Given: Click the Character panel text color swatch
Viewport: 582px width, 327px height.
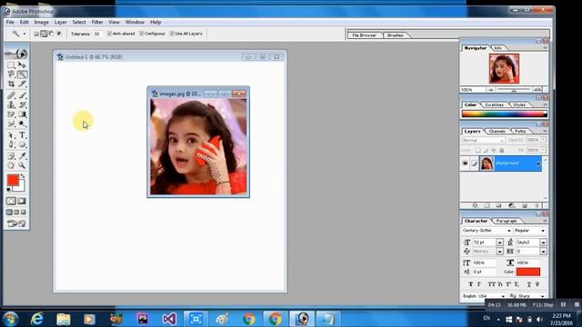Looking at the screenshot, I should pyautogui.click(x=527, y=272).
